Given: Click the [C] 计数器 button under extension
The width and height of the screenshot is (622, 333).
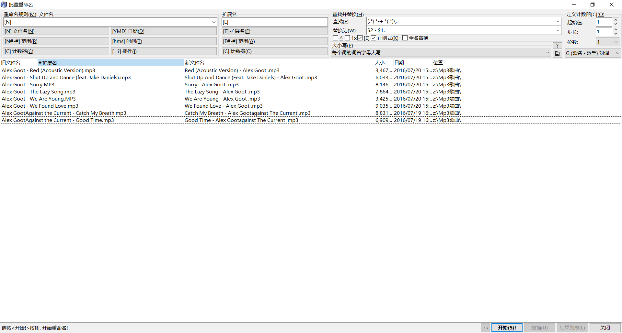Looking at the screenshot, I should pos(275,51).
